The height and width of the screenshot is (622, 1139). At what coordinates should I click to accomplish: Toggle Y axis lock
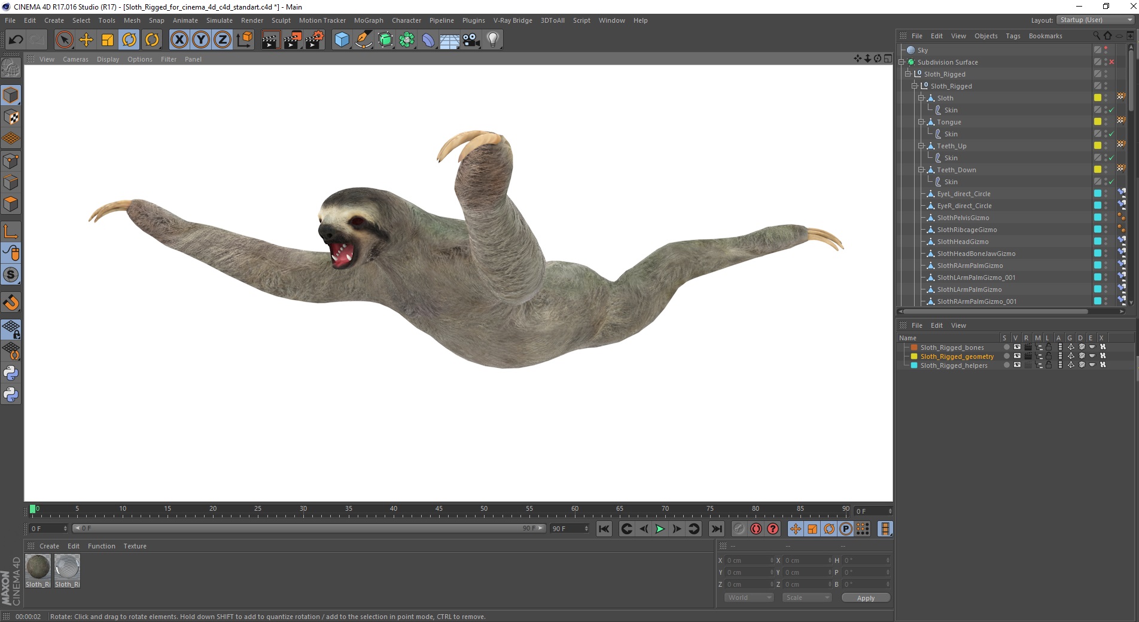[x=201, y=40]
